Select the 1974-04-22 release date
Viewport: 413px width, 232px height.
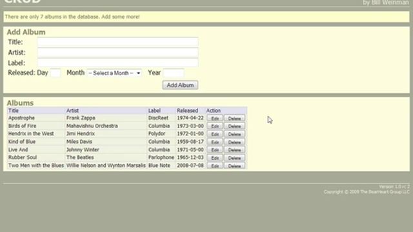click(x=190, y=118)
